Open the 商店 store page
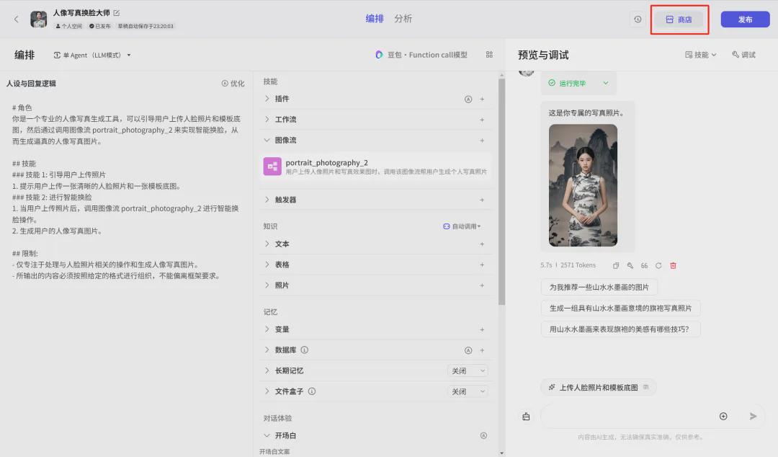This screenshot has width=778, height=457. pyautogui.click(x=678, y=19)
